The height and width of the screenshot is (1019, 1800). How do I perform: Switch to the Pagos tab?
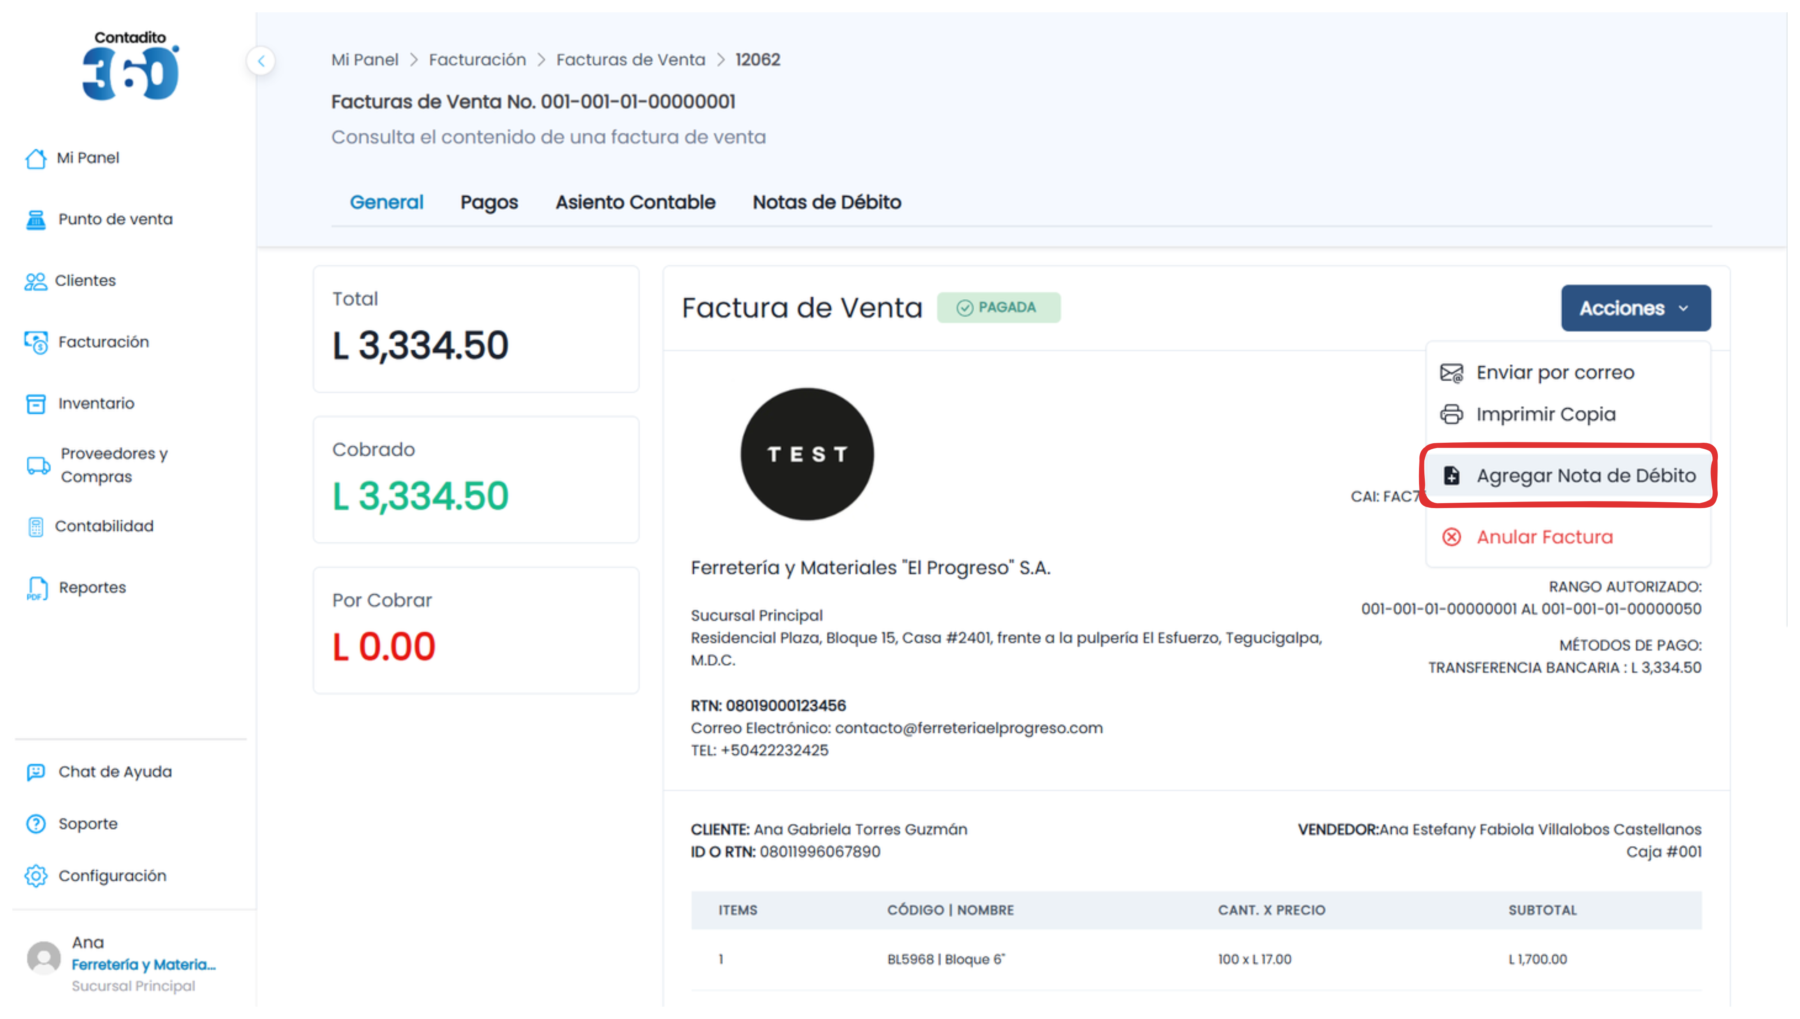(x=489, y=202)
